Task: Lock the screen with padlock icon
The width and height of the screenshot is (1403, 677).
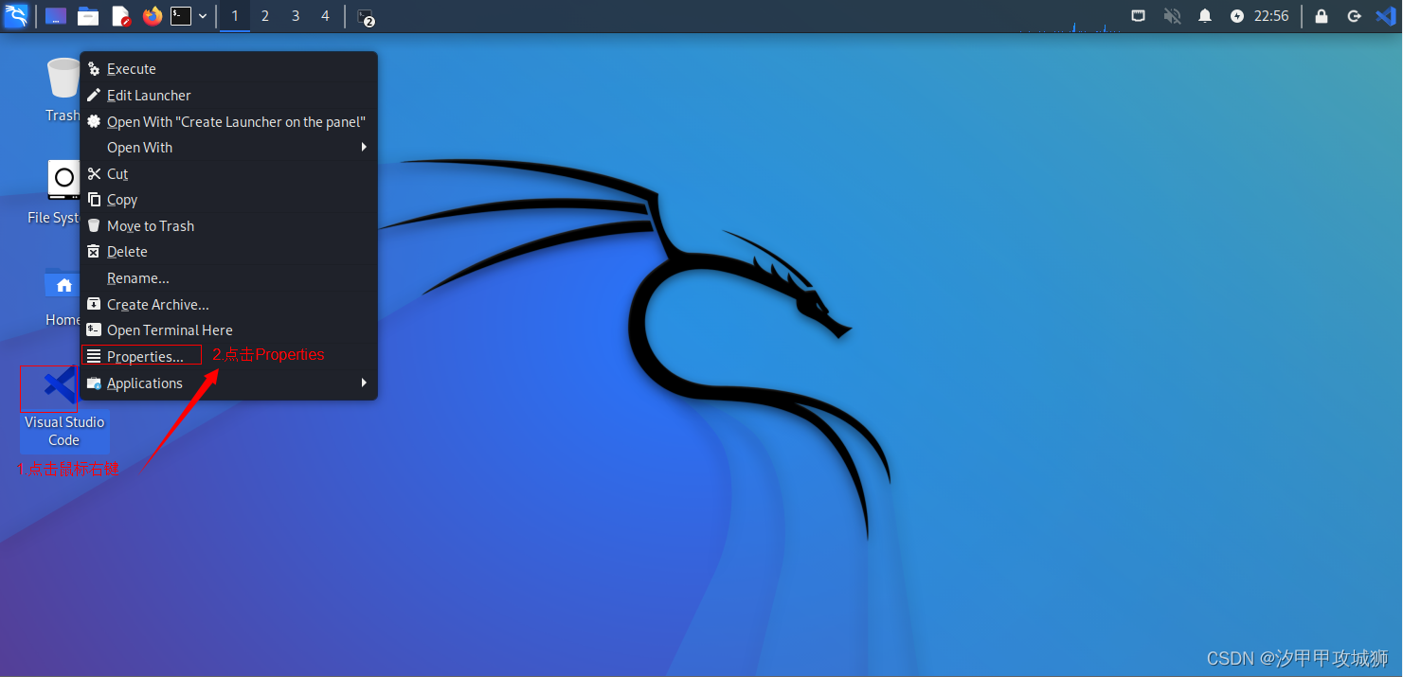Action: tap(1322, 16)
